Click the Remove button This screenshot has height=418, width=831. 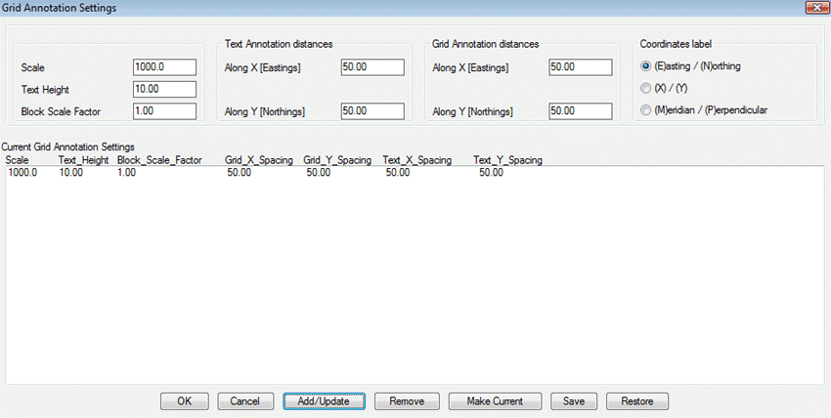tap(407, 400)
